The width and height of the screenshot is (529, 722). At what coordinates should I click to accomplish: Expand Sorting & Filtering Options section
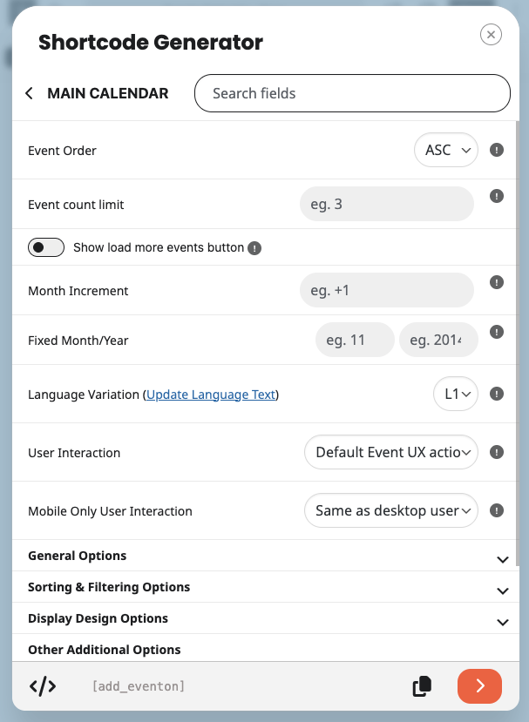(x=502, y=590)
